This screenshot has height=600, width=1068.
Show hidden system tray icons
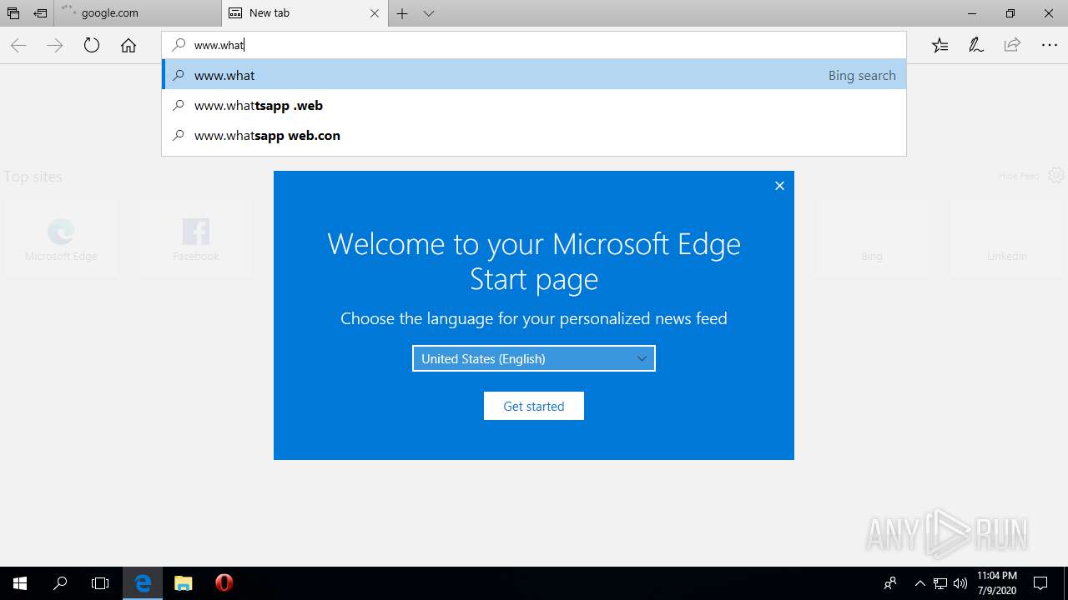click(x=919, y=583)
